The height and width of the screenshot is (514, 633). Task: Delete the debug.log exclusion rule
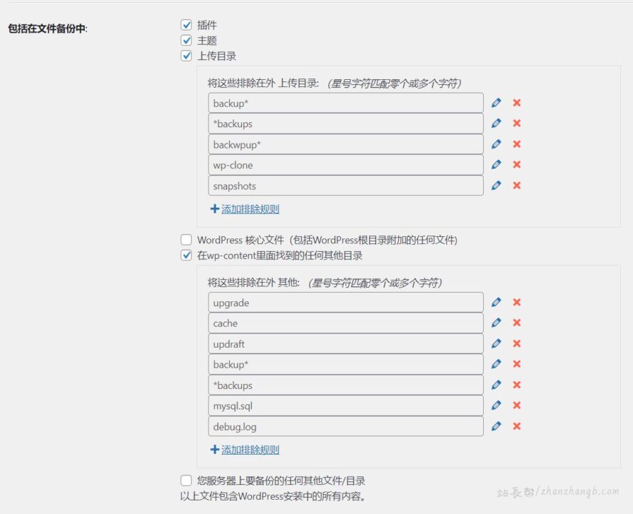[x=517, y=426]
